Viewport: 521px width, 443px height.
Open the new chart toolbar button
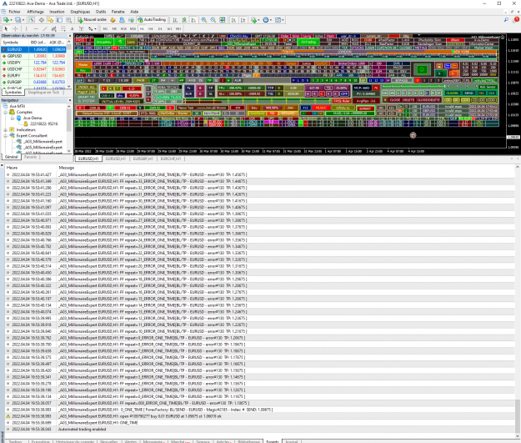[7, 20]
